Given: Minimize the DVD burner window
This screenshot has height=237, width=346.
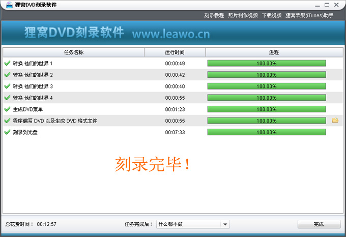Looking at the screenshot, I should pyautogui.click(x=318, y=5).
